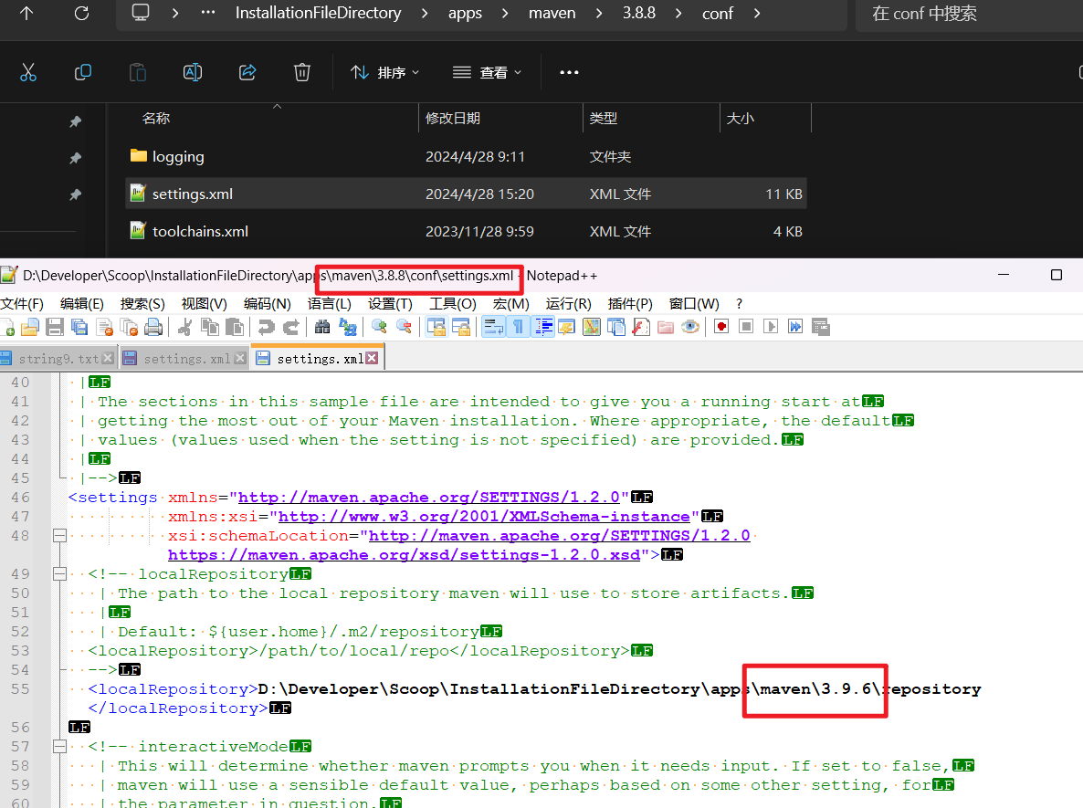Start macro recording with red dot
The height and width of the screenshot is (808, 1083).
pos(721,328)
